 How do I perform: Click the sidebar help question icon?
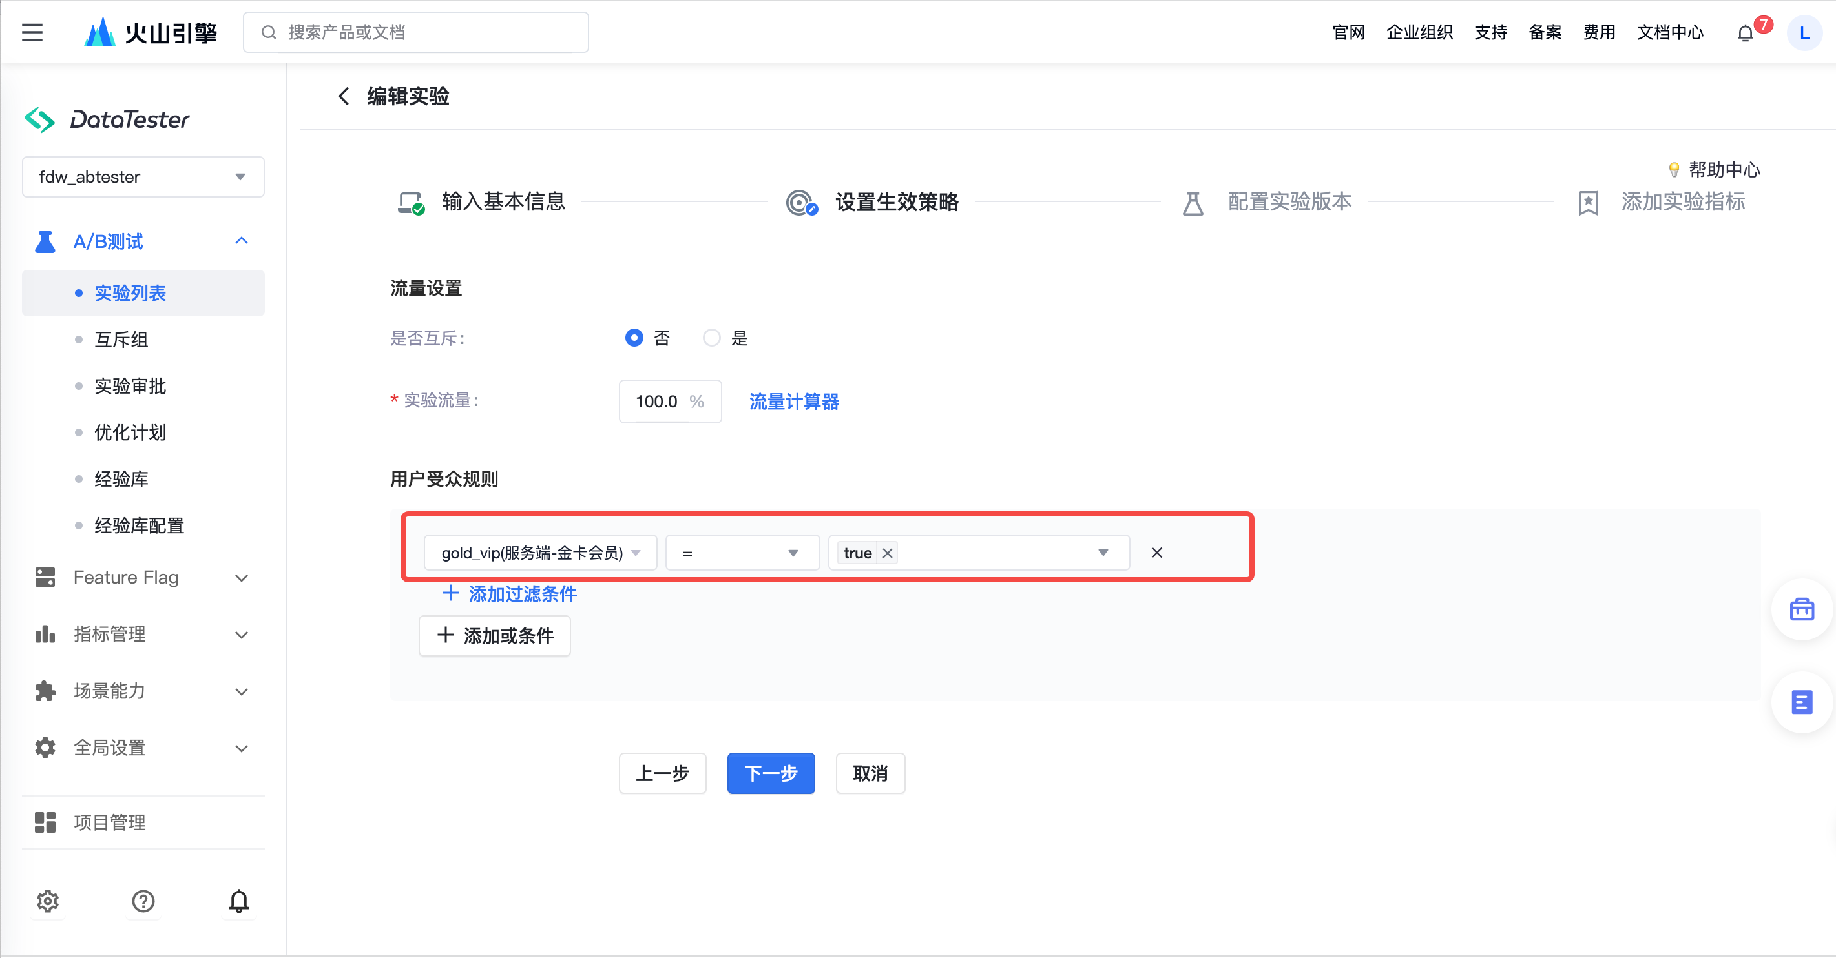click(143, 901)
